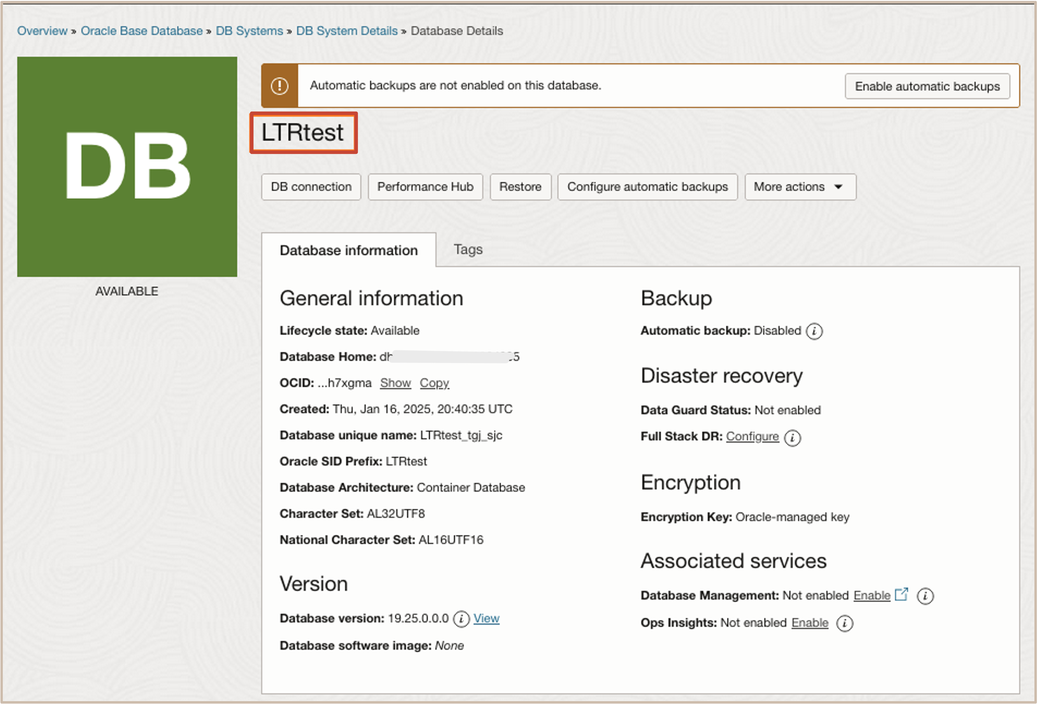
Task: Click View link for database version
Action: point(486,619)
